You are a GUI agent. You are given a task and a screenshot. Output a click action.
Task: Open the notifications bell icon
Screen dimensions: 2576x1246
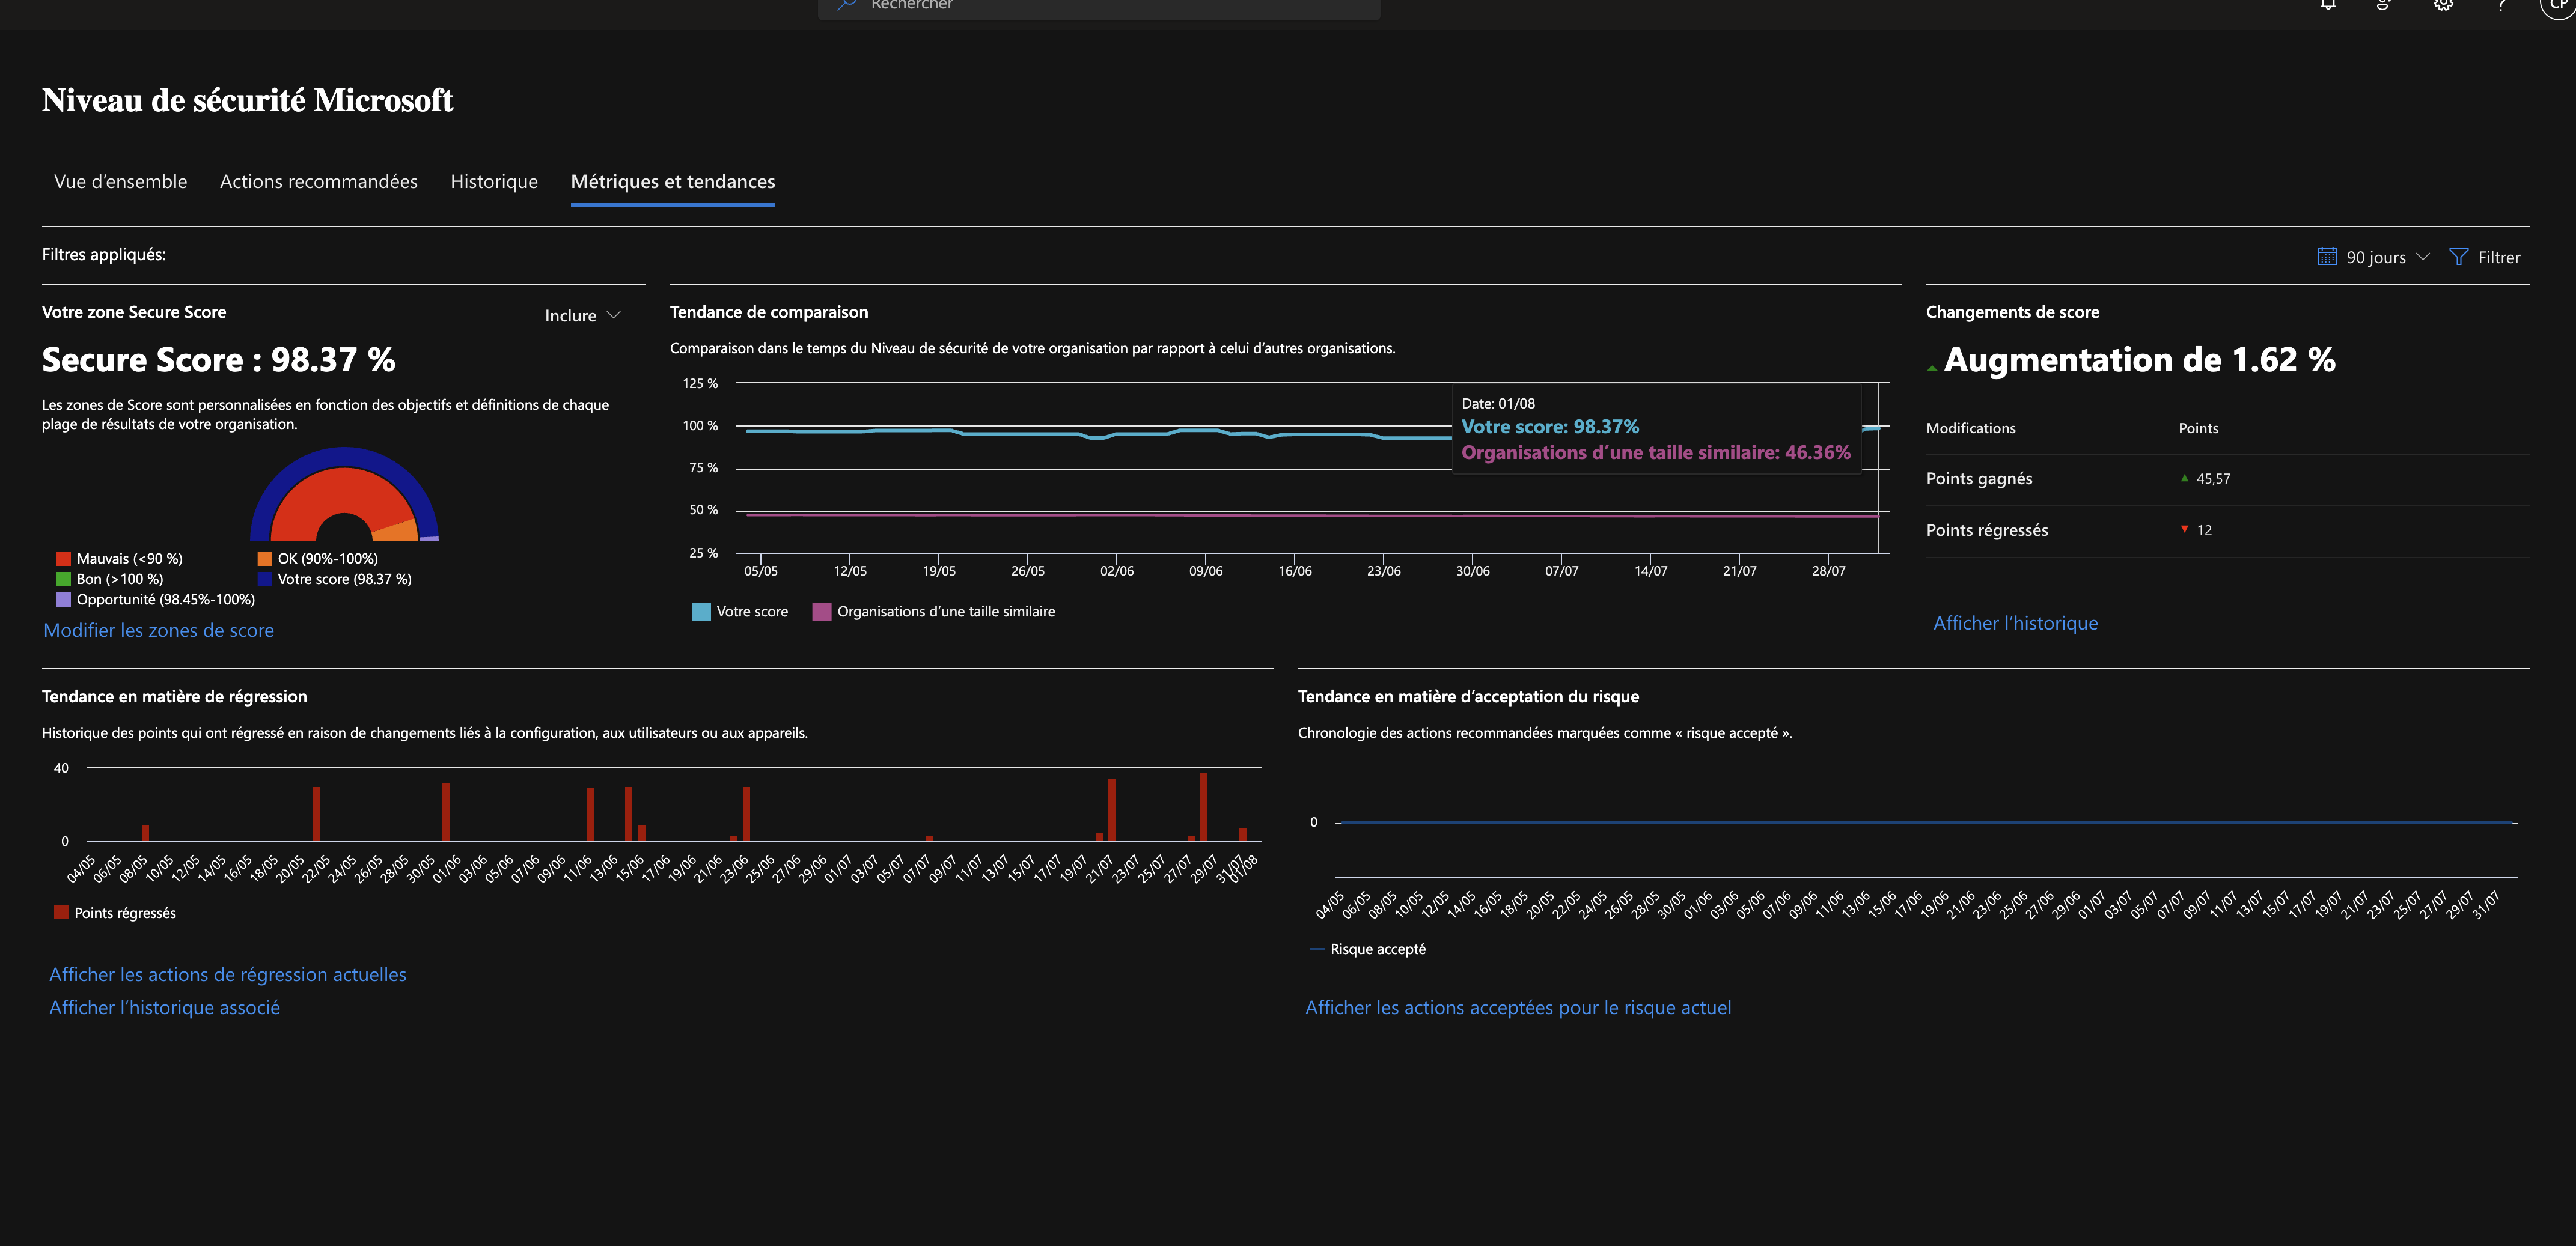pyautogui.click(x=2328, y=4)
